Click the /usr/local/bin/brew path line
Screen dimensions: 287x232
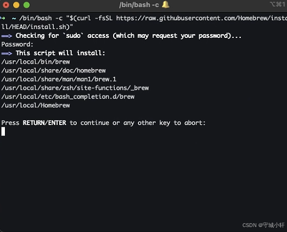pyautogui.click(x=36, y=62)
